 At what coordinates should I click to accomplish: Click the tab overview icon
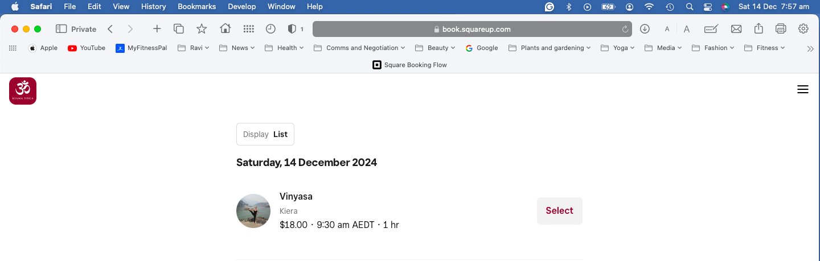click(179, 29)
